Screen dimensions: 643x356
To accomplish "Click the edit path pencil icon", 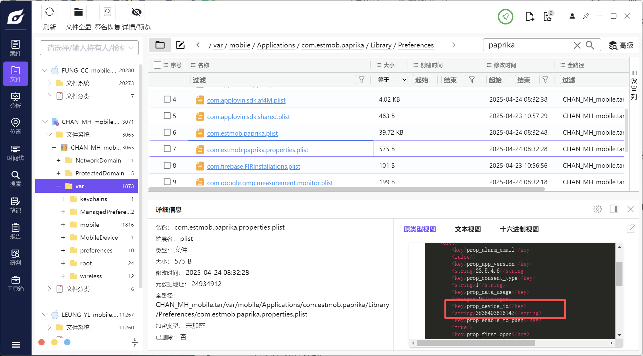I will click(x=180, y=45).
